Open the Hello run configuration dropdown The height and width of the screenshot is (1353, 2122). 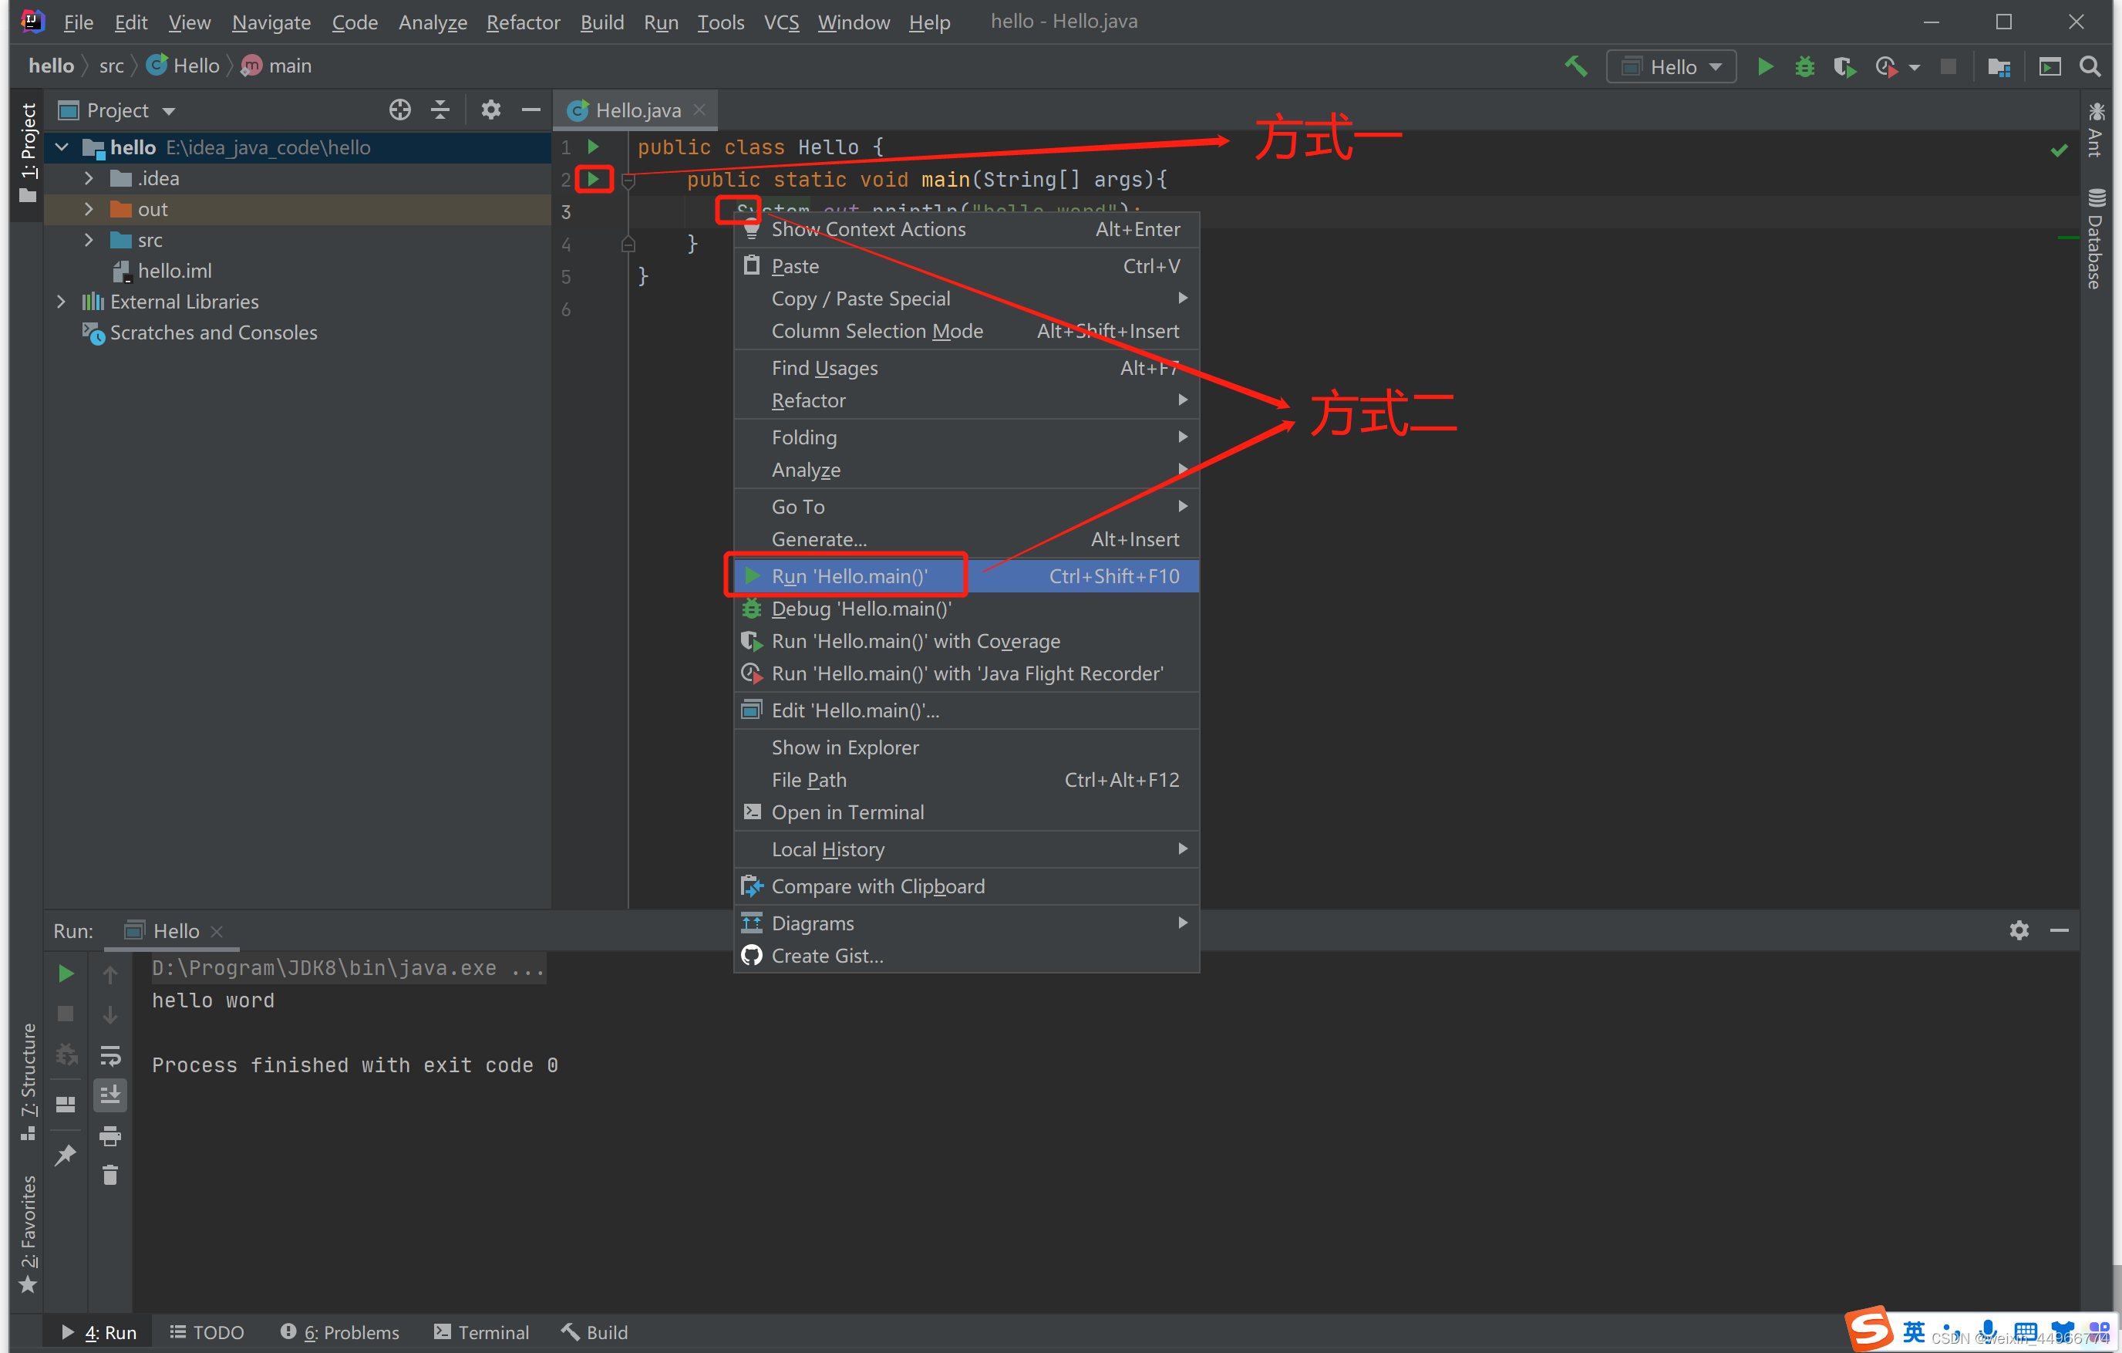coord(1671,67)
